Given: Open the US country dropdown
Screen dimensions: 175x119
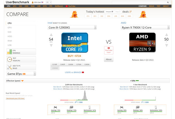Looking at the screenshot, I should [x=49, y=2].
